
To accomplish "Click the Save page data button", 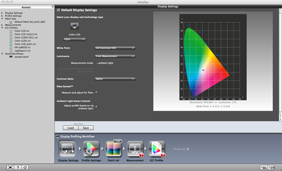I will tap(86, 128).
